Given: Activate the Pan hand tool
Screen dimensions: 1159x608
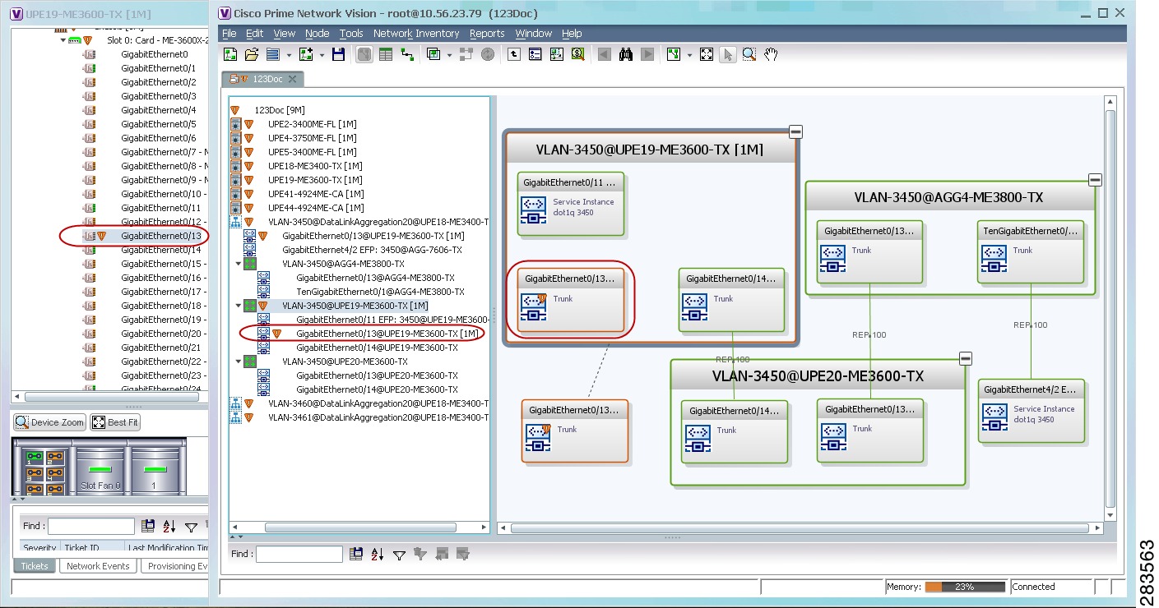Looking at the screenshot, I should (771, 54).
